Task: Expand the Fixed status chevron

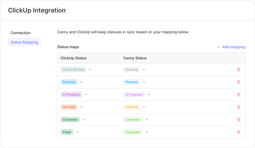Action: tap(77, 132)
